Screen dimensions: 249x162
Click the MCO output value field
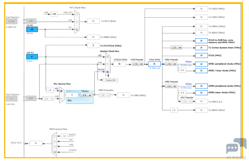[x=36, y=143]
